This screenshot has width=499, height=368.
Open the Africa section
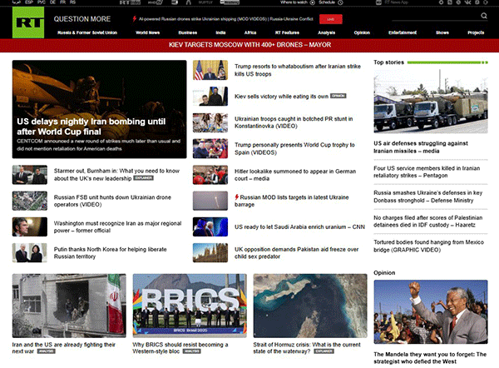pos(250,32)
